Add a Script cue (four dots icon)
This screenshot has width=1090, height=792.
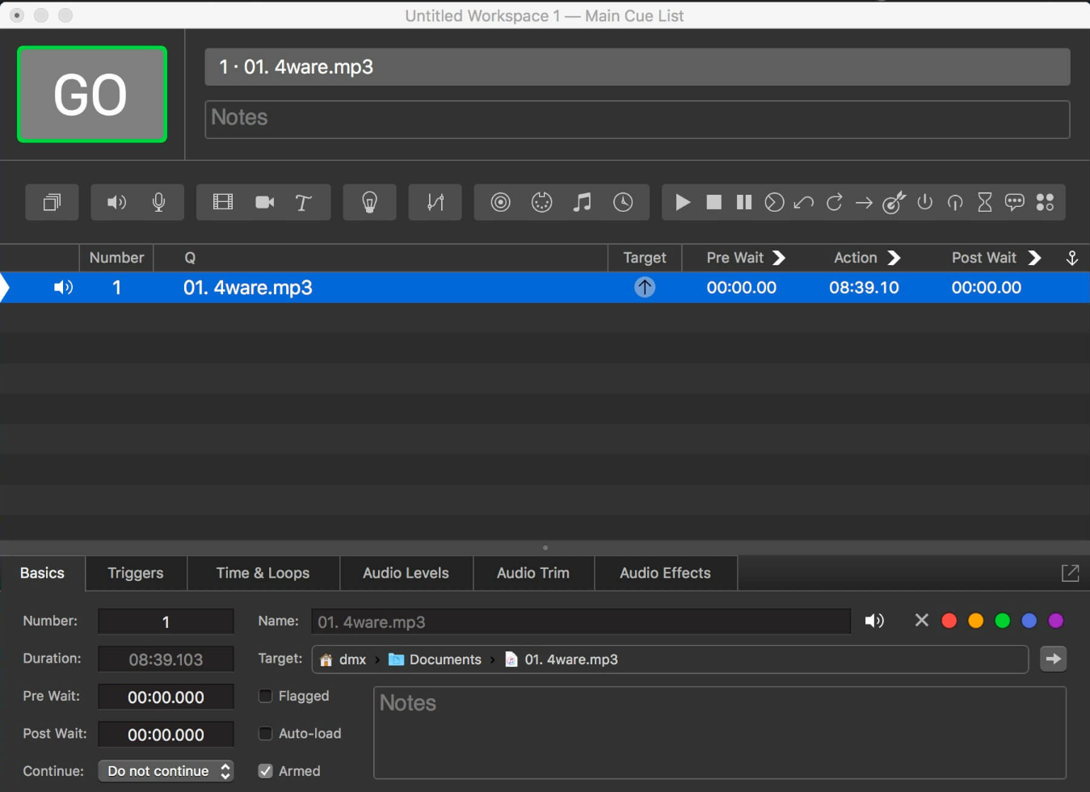[1045, 202]
